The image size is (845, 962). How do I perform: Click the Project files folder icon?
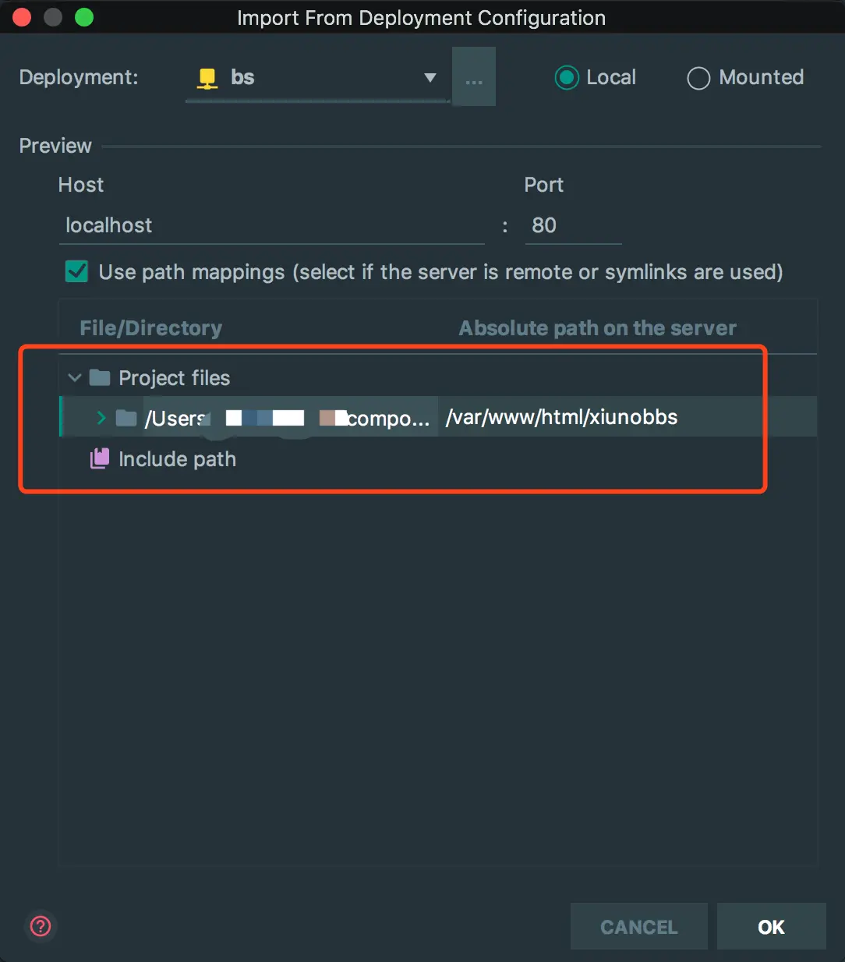[x=100, y=378]
